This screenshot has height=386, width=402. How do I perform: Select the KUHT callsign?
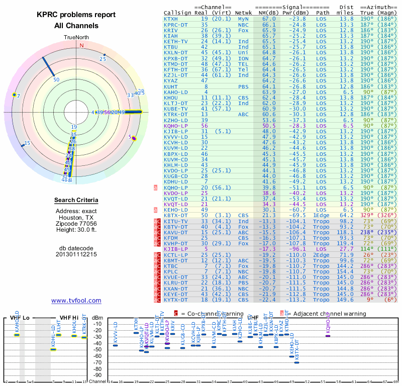[171, 86]
